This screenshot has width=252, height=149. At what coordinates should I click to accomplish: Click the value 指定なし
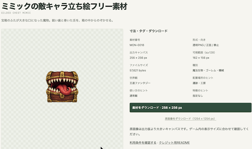(x=198, y=96)
